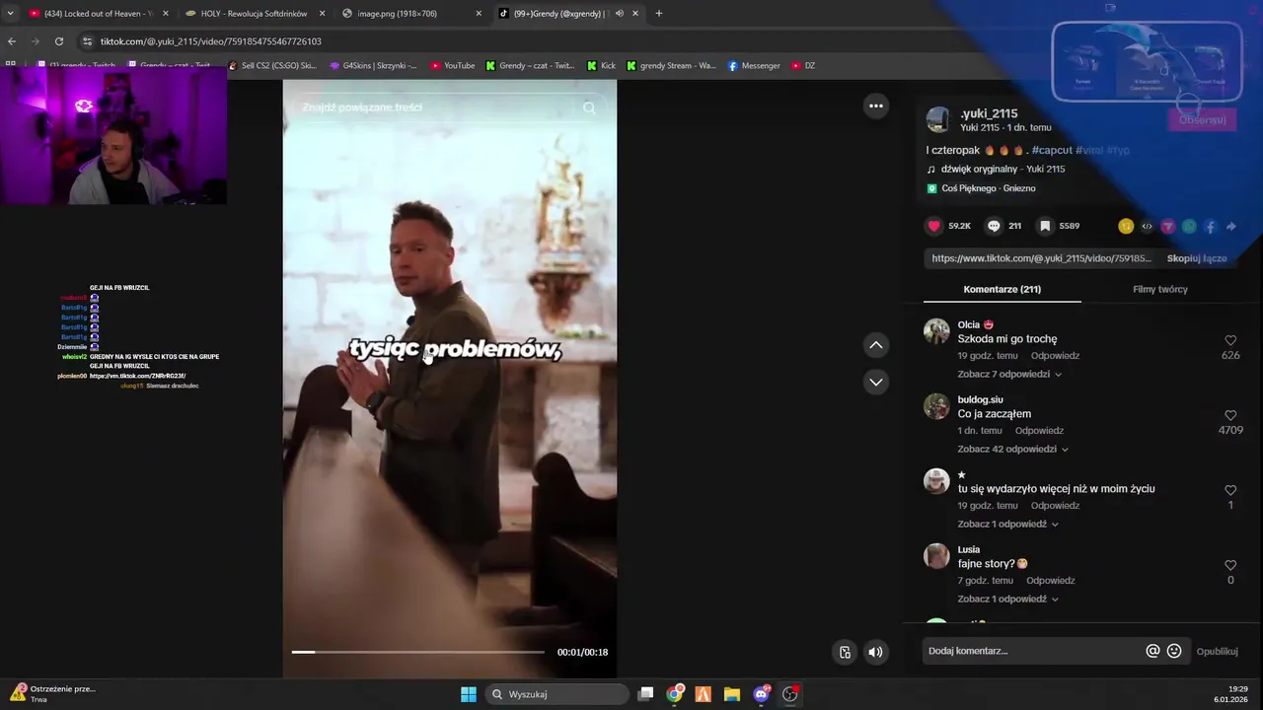1263x710 pixels.
Task: Open File Explorer from taskbar
Action: coord(732,694)
